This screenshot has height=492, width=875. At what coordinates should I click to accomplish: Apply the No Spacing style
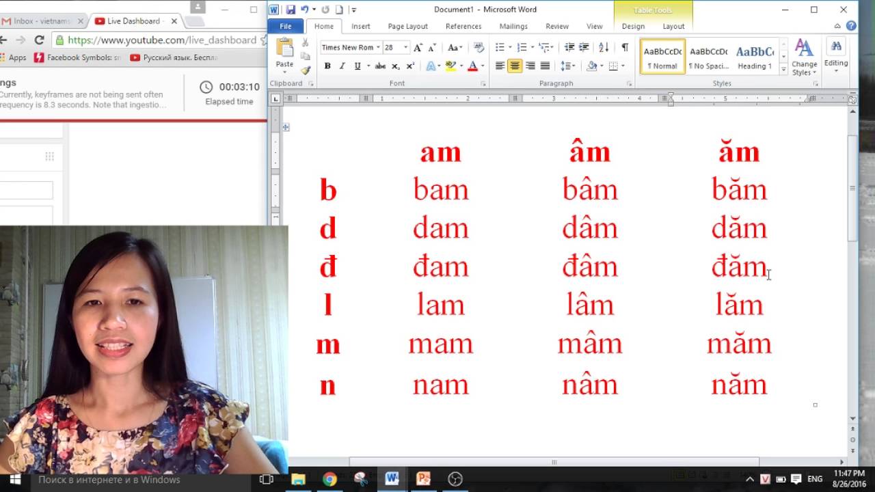[x=709, y=57]
